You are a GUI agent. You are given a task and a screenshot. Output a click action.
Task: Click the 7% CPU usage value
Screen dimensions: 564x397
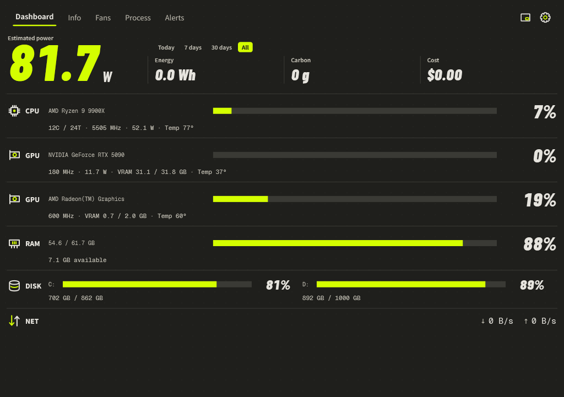(x=545, y=112)
